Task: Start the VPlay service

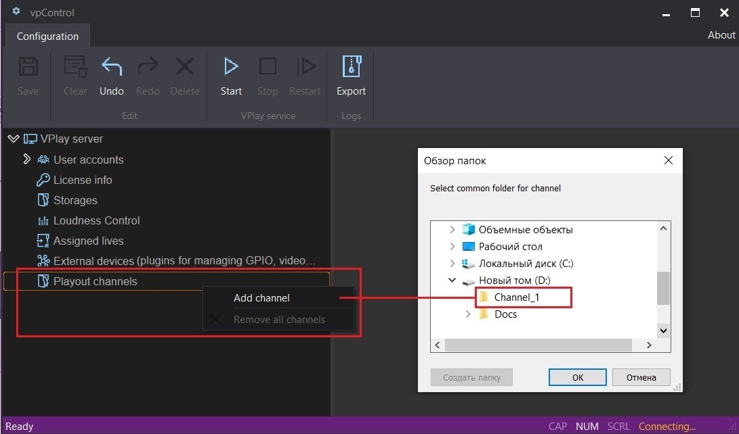Action: [x=231, y=67]
